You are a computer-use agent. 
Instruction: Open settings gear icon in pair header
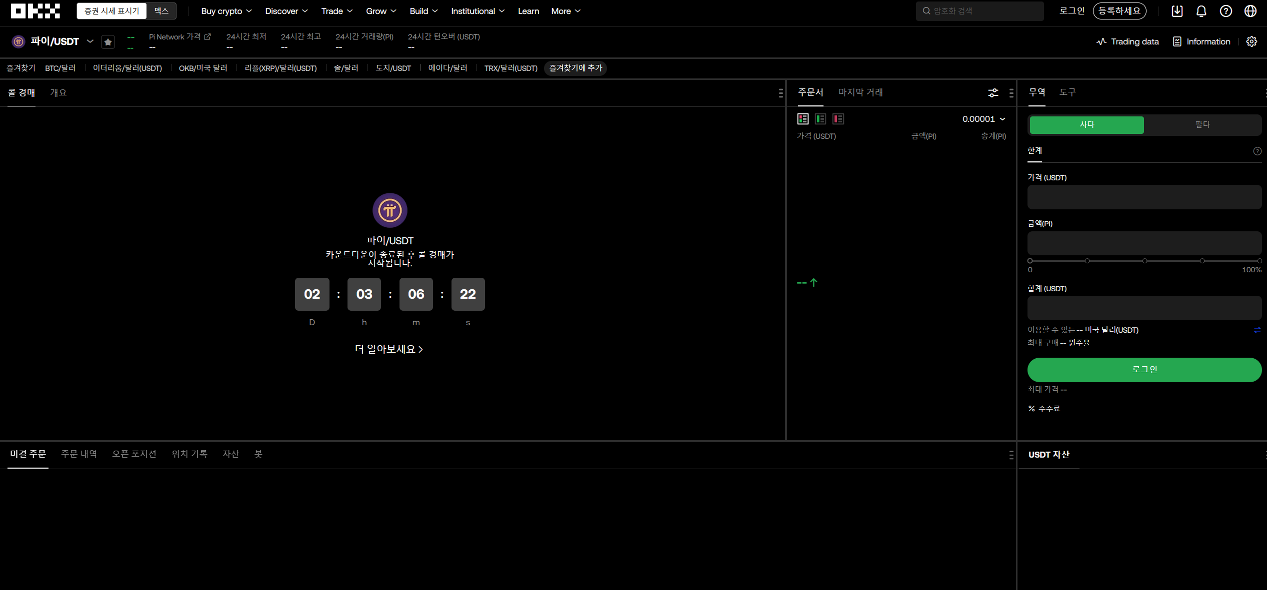point(1251,41)
